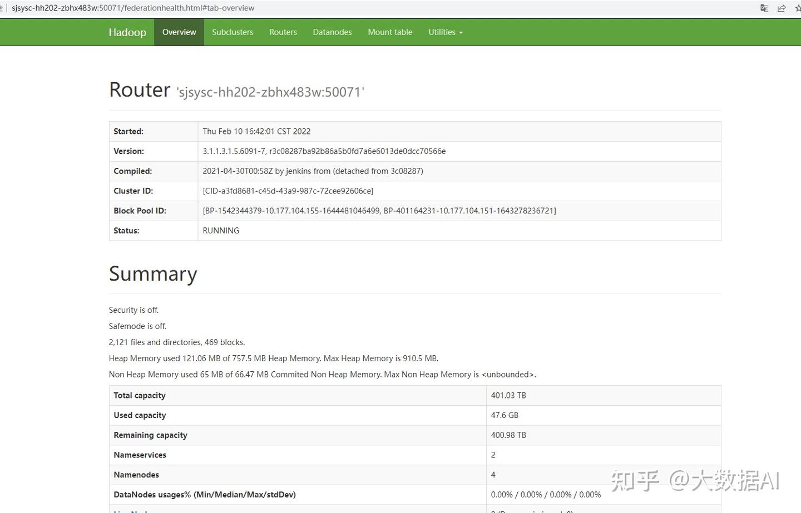The image size is (801, 513).
Task: Click the Router page title heading
Action: coord(139,89)
